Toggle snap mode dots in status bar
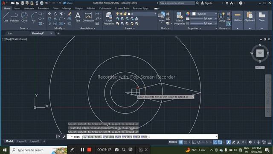 (186, 142)
